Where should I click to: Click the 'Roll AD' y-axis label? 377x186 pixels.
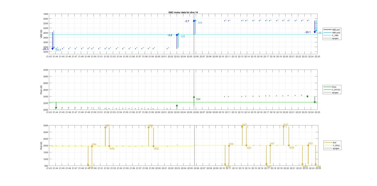[41, 145]
